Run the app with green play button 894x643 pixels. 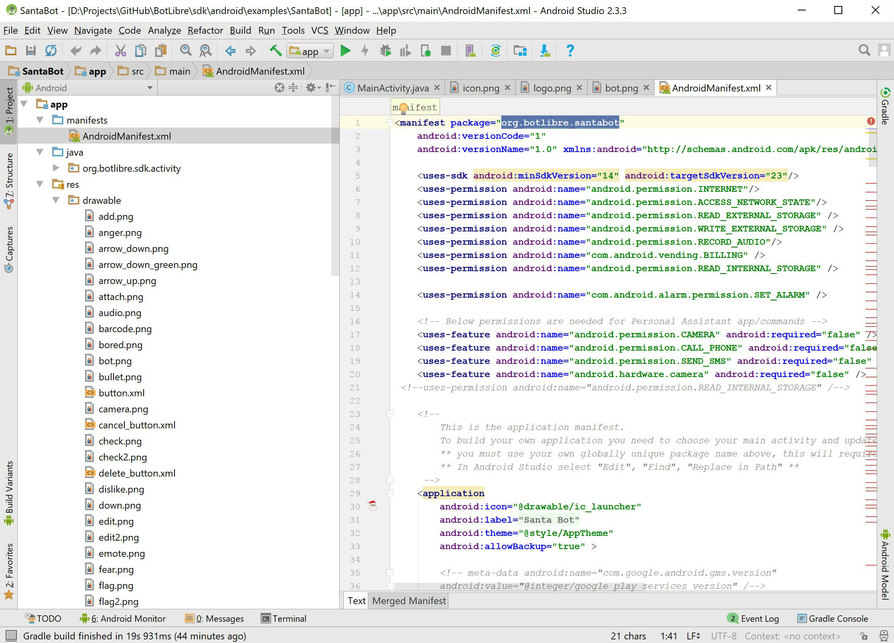(345, 51)
